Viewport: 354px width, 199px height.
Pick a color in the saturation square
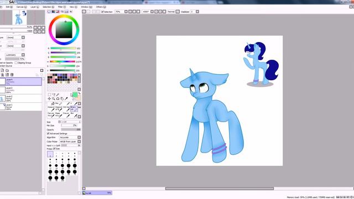coord(64,30)
